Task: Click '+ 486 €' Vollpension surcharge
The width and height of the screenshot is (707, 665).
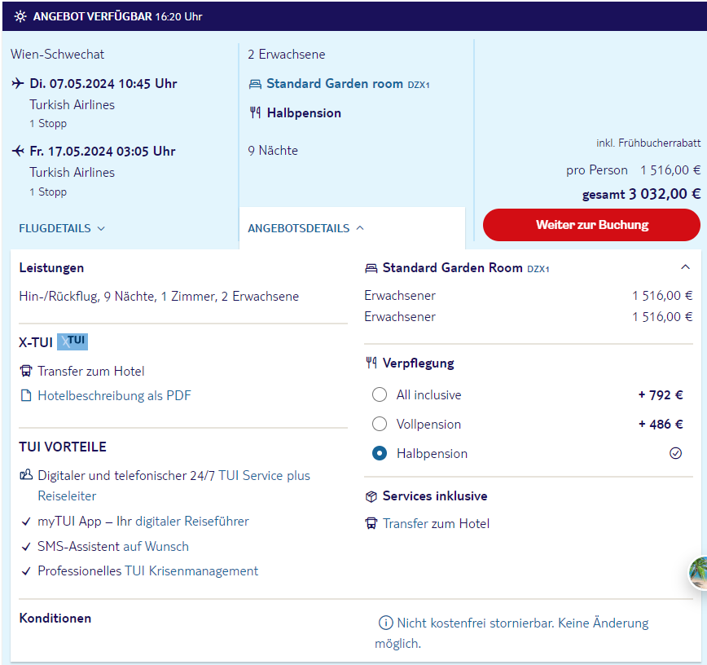Action: pos(661,425)
